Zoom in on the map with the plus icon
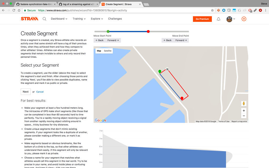Viewport: 269px width, 168px height. click(x=244, y=110)
